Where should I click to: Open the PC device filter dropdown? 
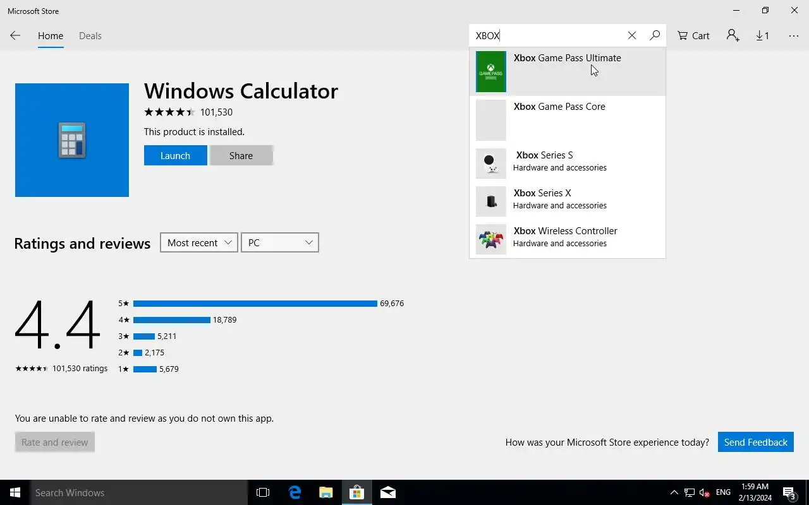[x=280, y=242]
